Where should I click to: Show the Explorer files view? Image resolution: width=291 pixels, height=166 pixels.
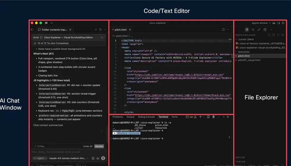point(247,30)
